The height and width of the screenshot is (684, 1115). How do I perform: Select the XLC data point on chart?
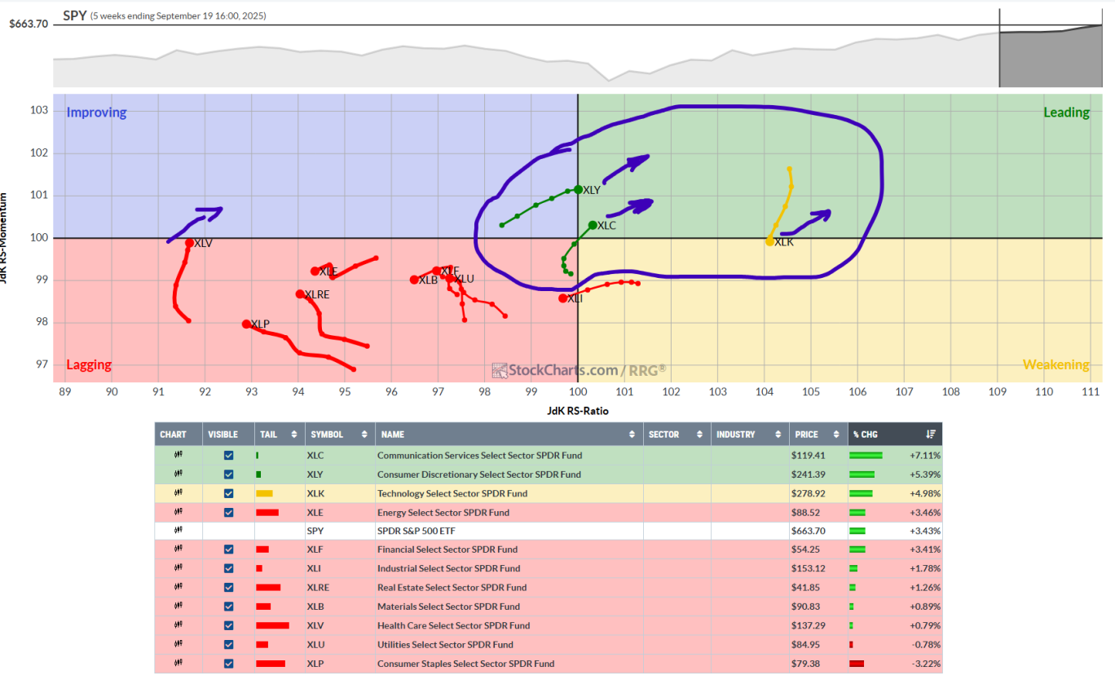[x=593, y=225]
